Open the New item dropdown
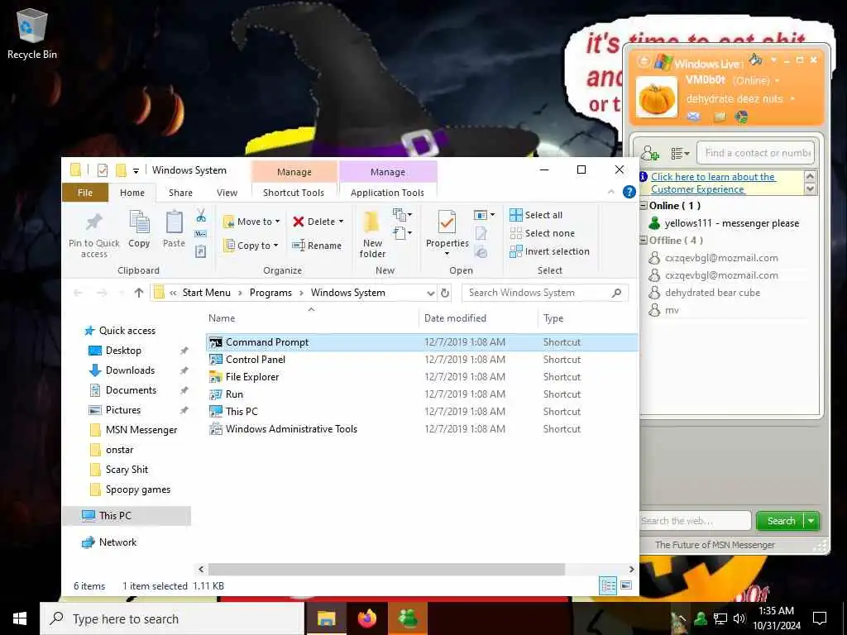This screenshot has height=635, width=847. [x=403, y=215]
